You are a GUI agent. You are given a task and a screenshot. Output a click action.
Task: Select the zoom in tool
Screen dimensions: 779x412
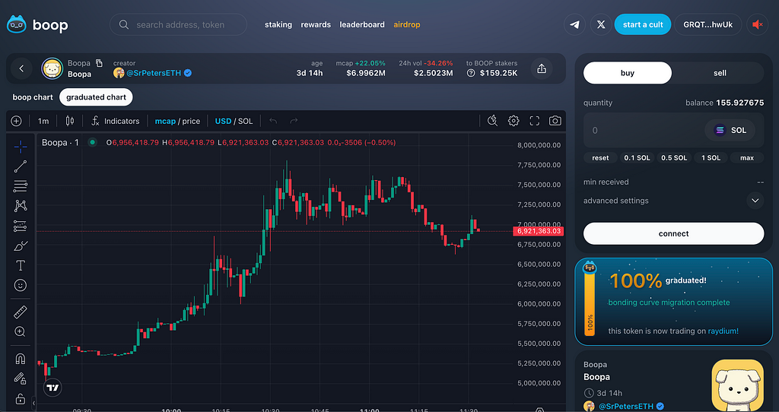click(21, 331)
